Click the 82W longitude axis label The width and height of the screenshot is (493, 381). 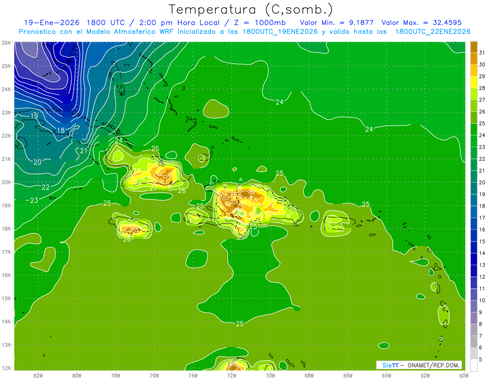click(38, 375)
